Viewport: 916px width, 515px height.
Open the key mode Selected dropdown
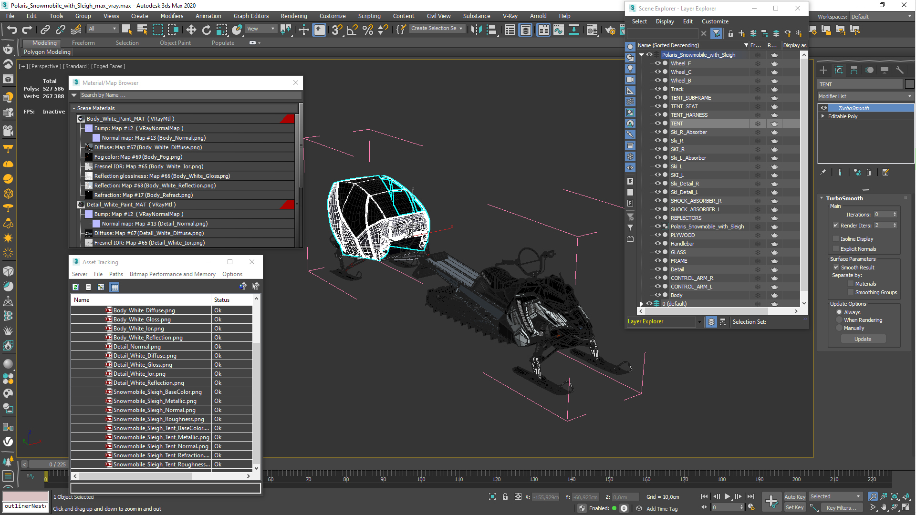coord(835,497)
